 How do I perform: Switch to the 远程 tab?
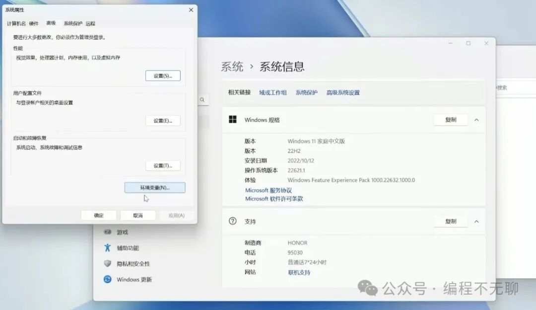click(x=90, y=23)
